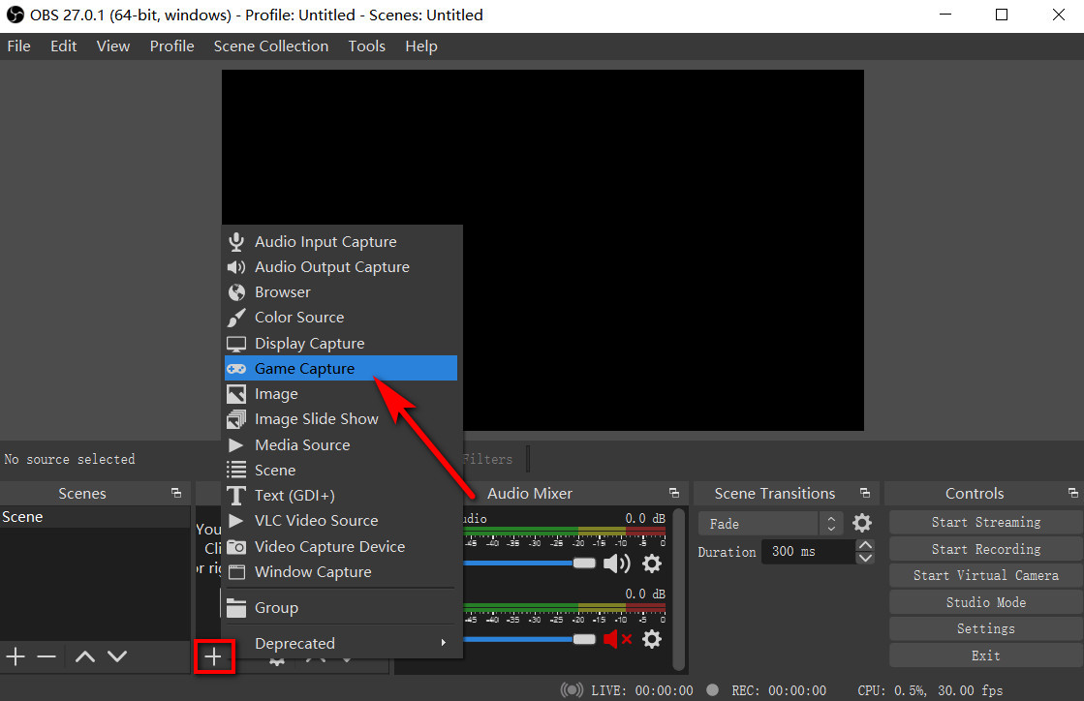Open the Edit menu
This screenshot has width=1084, height=701.
[x=64, y=46]
